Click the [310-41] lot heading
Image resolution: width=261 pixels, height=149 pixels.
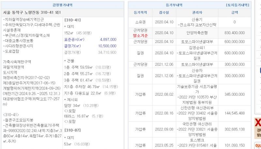[x=73, y=20]
